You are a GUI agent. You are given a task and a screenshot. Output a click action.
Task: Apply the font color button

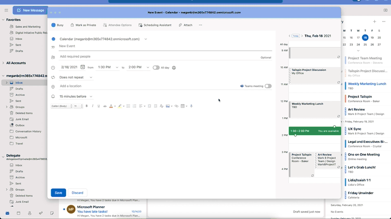[111, 106]
